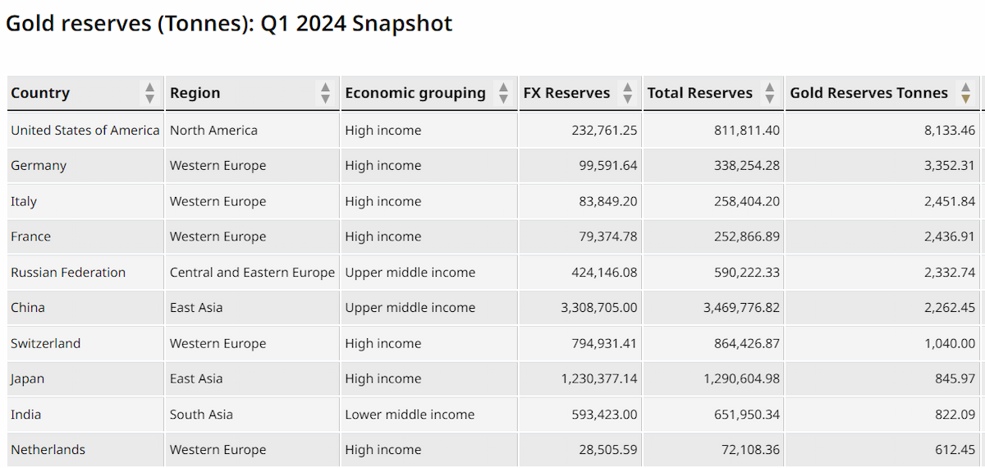Viewport: 985px width, 468px height.
Task: Click the Germany country cell
Action: click(x=39, y=165)
